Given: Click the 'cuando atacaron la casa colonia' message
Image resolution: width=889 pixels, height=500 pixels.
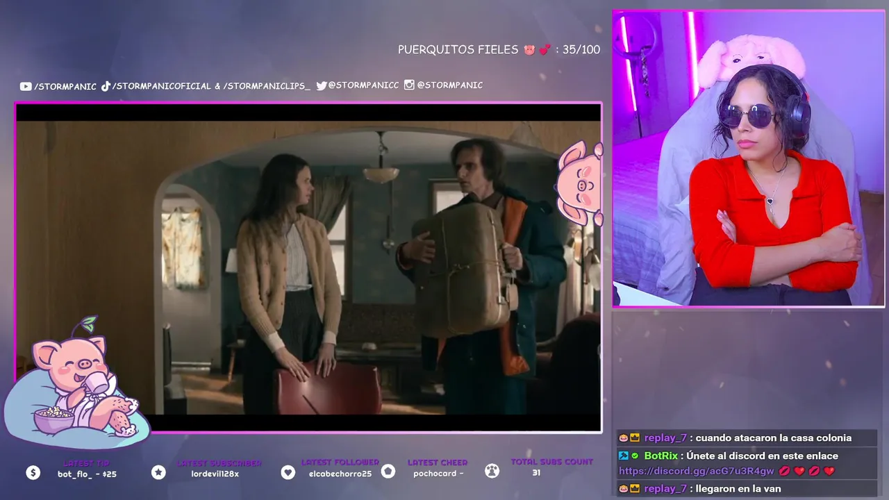Looking at the screenshot, I should pyautogui.click(x=773, y=438).
